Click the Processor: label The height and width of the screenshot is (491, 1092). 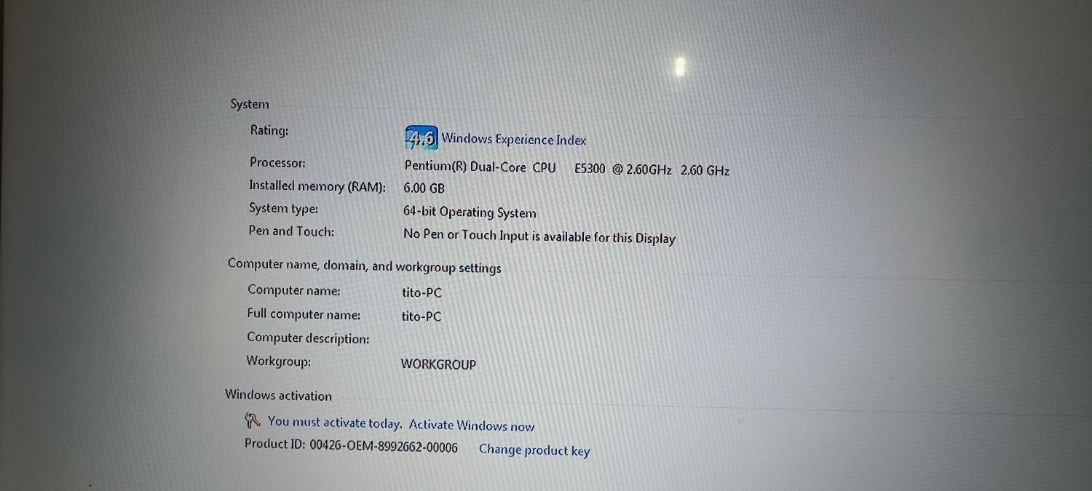click(x=277, y=162)
